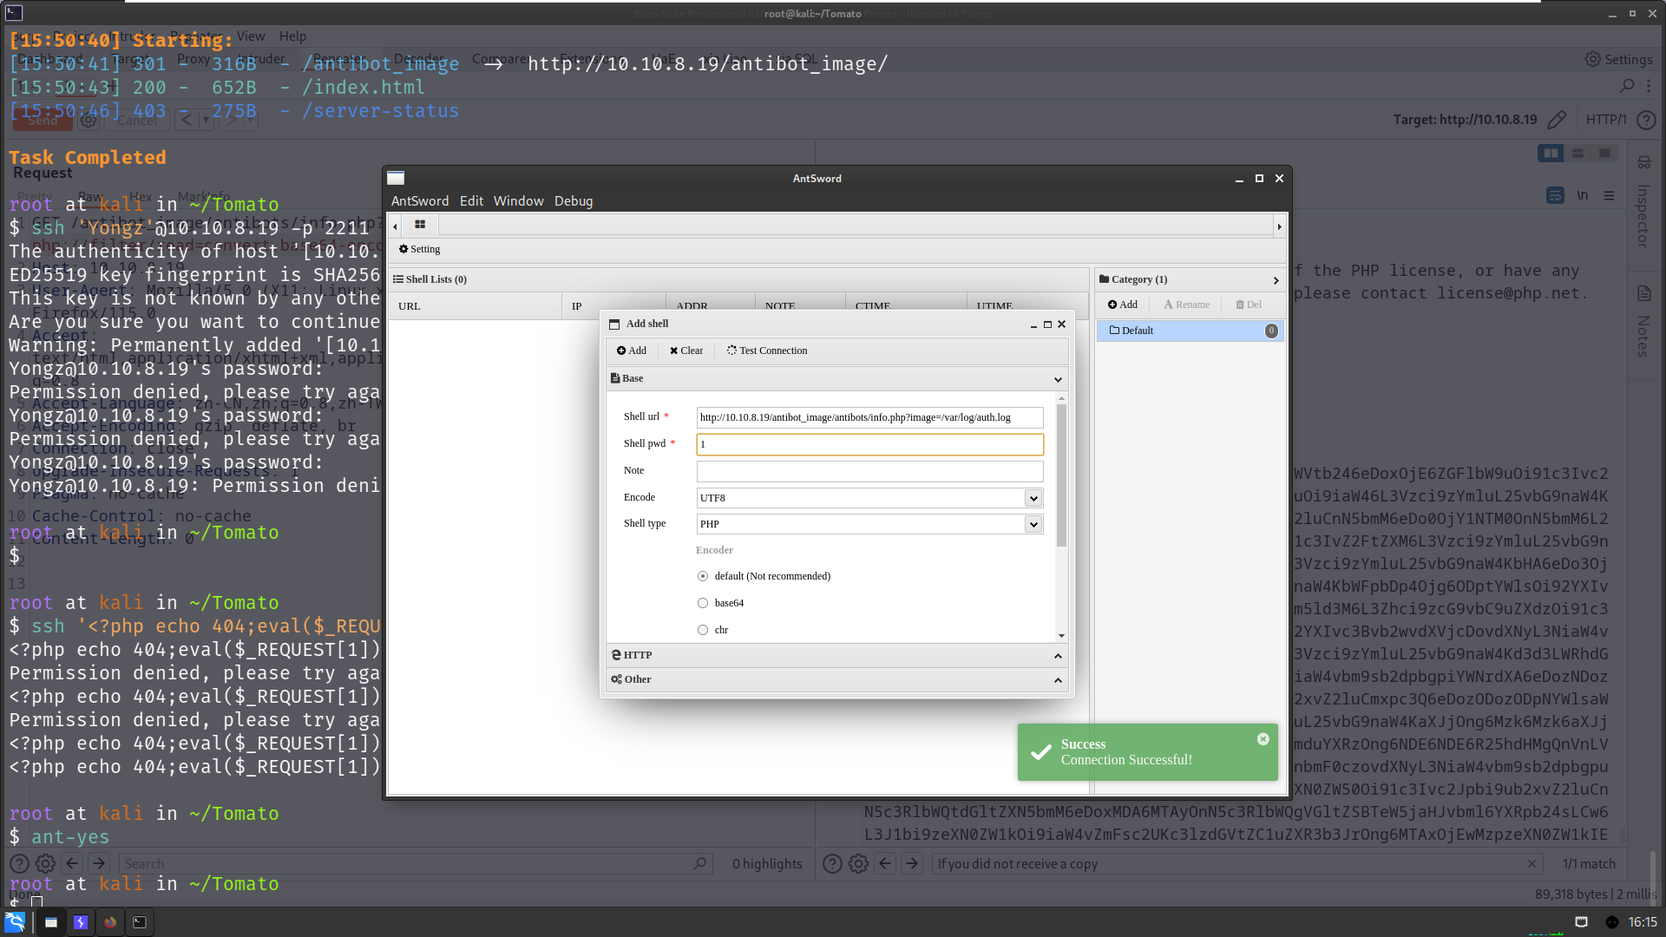Click the Add icon in Add shell toolbar
This screenshot has height=937, width=1666.
(631, 351)
